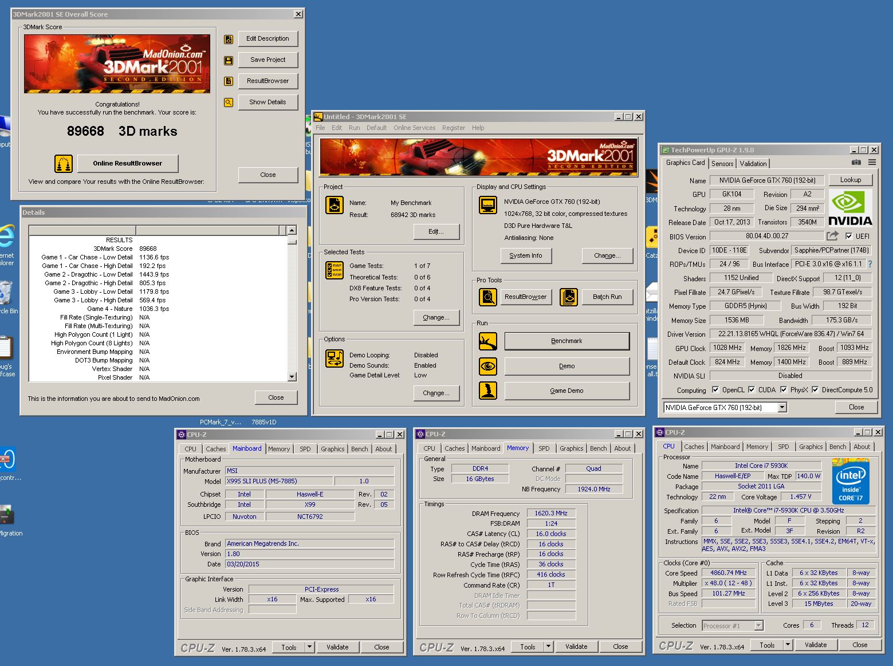Open Caches tab in Memory CPU-Z window
The image size is (893, 666).
pos(455,448)
